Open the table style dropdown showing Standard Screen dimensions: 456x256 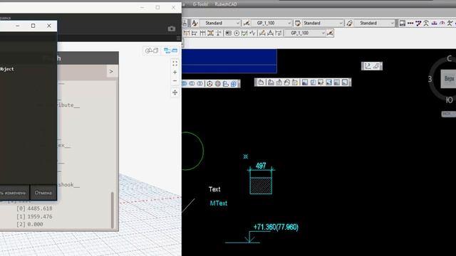(323, 23)
